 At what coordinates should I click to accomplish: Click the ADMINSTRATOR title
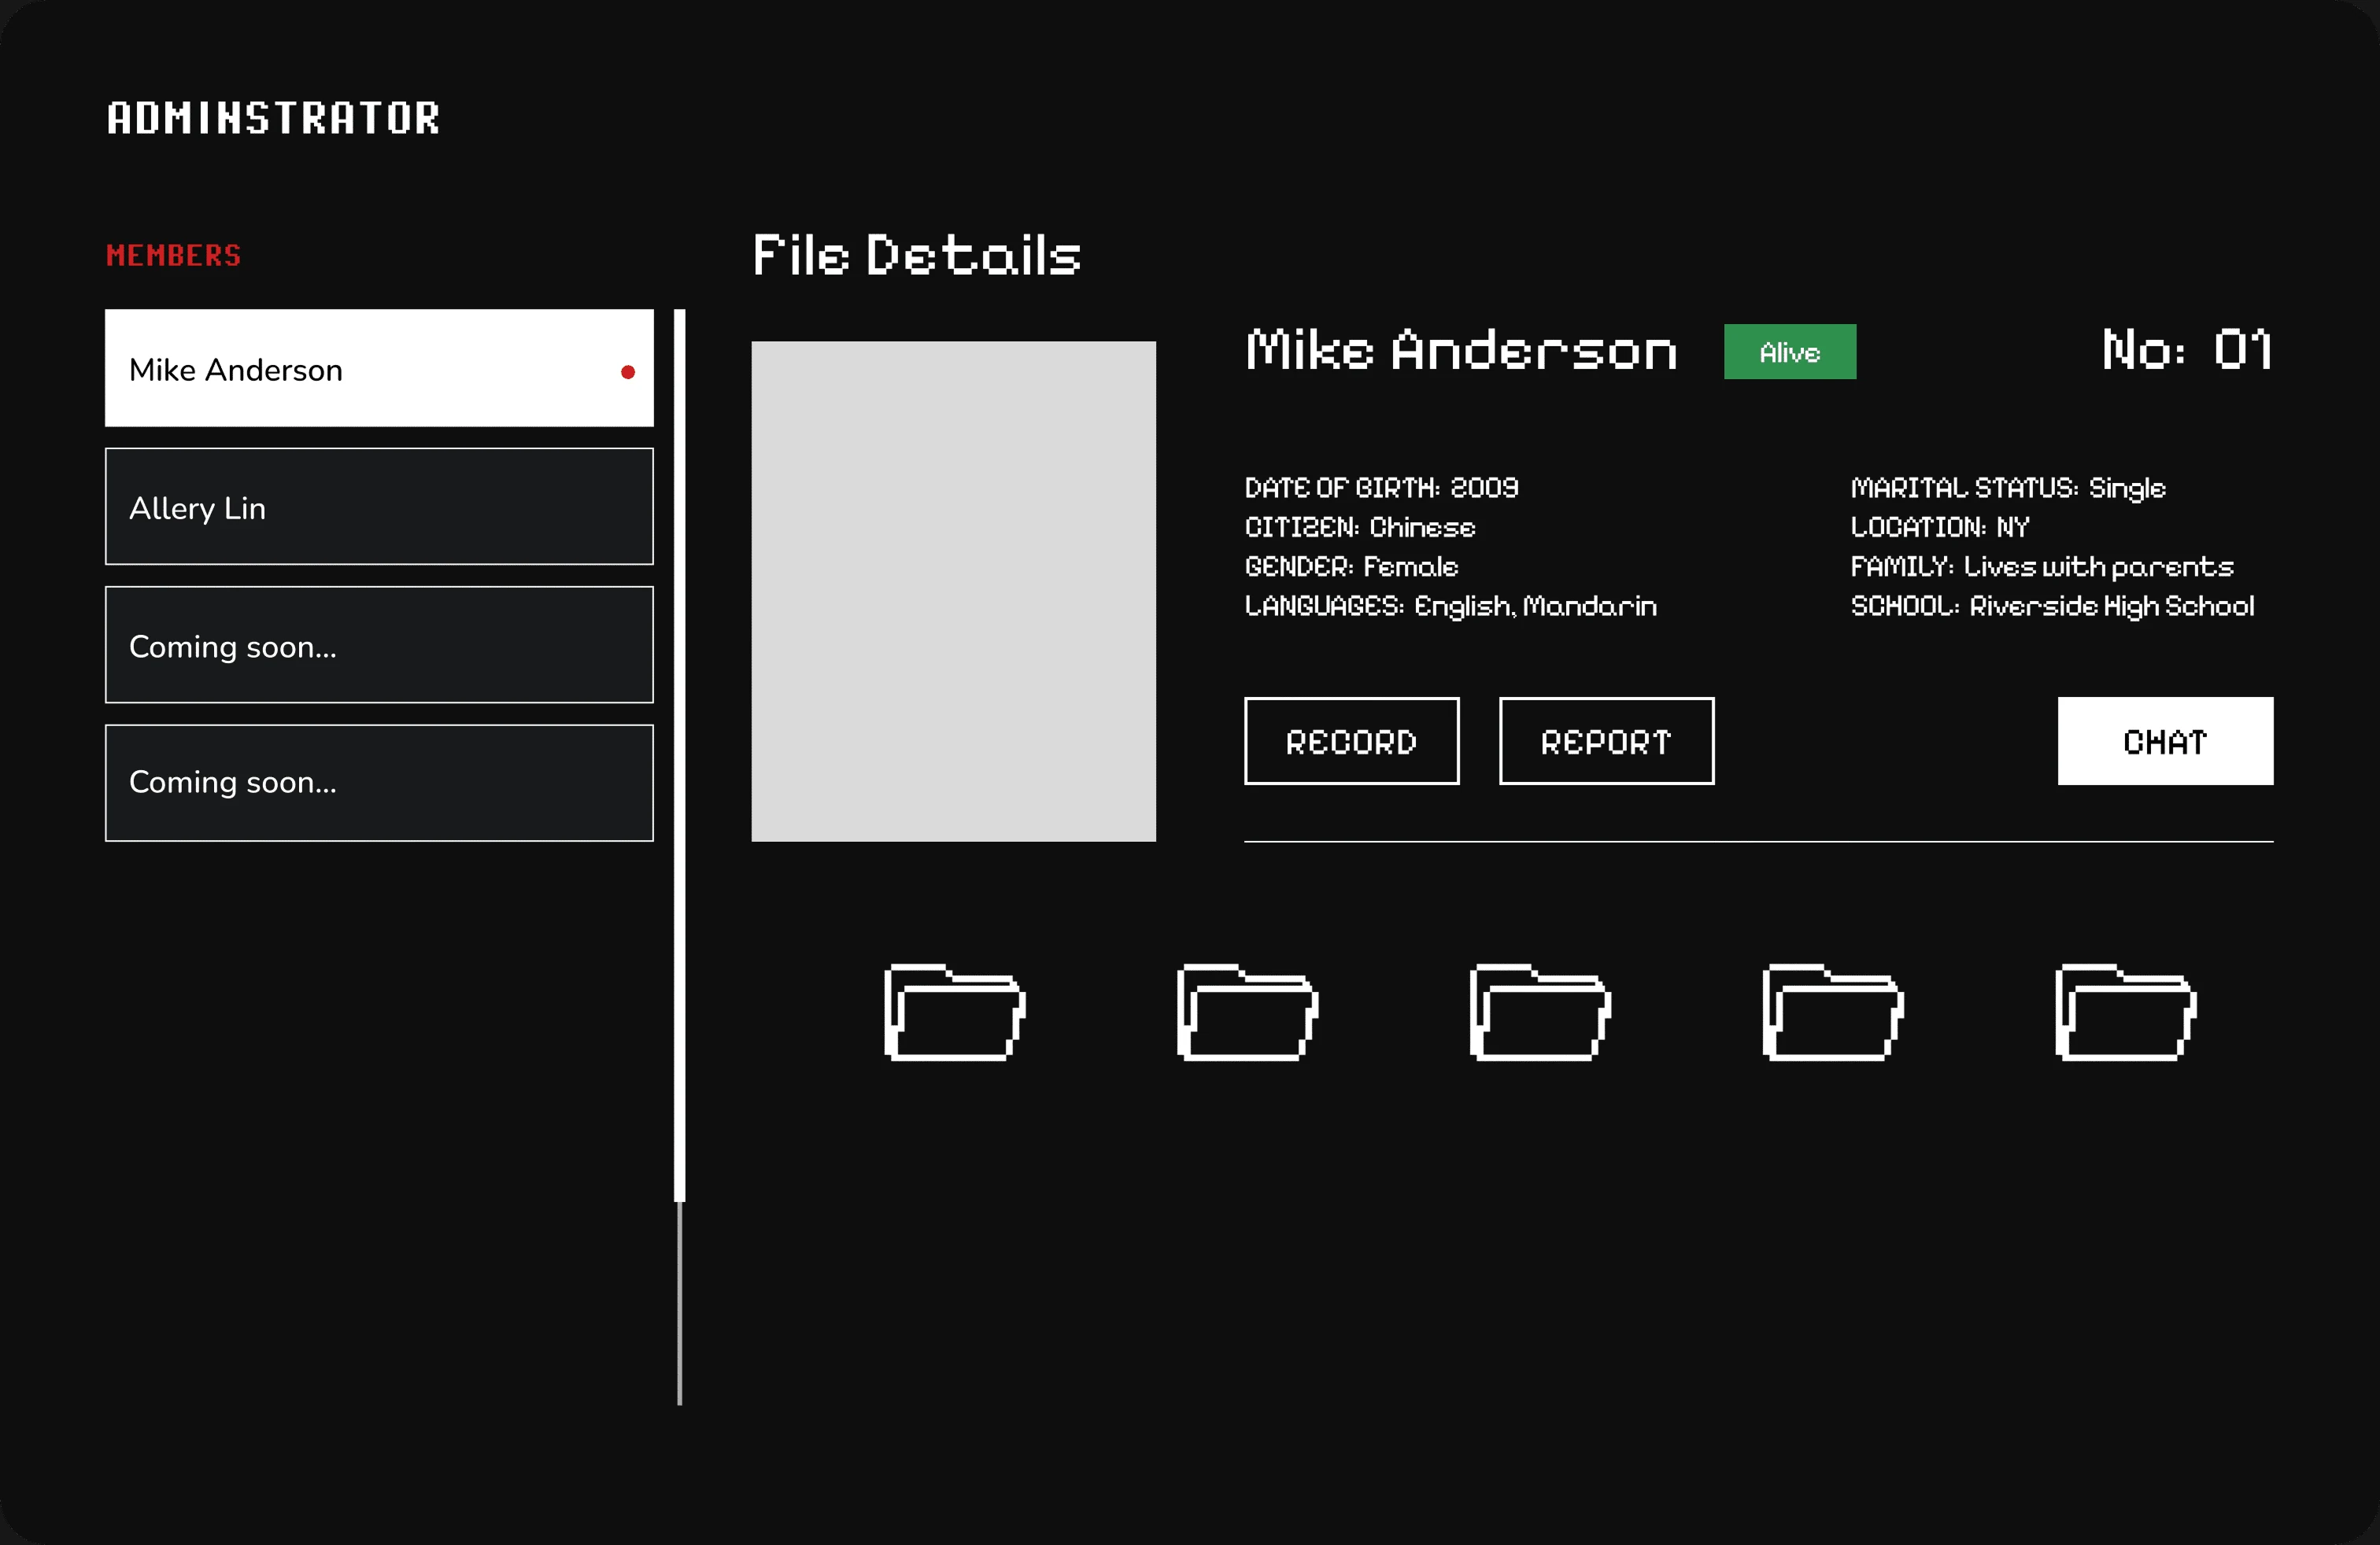coord(273,118)
